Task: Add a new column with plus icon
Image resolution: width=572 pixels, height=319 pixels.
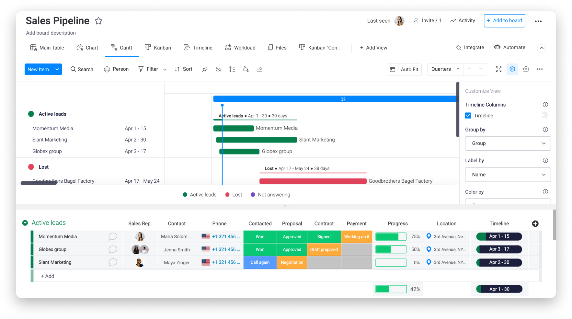Action: tap(535, 223)
